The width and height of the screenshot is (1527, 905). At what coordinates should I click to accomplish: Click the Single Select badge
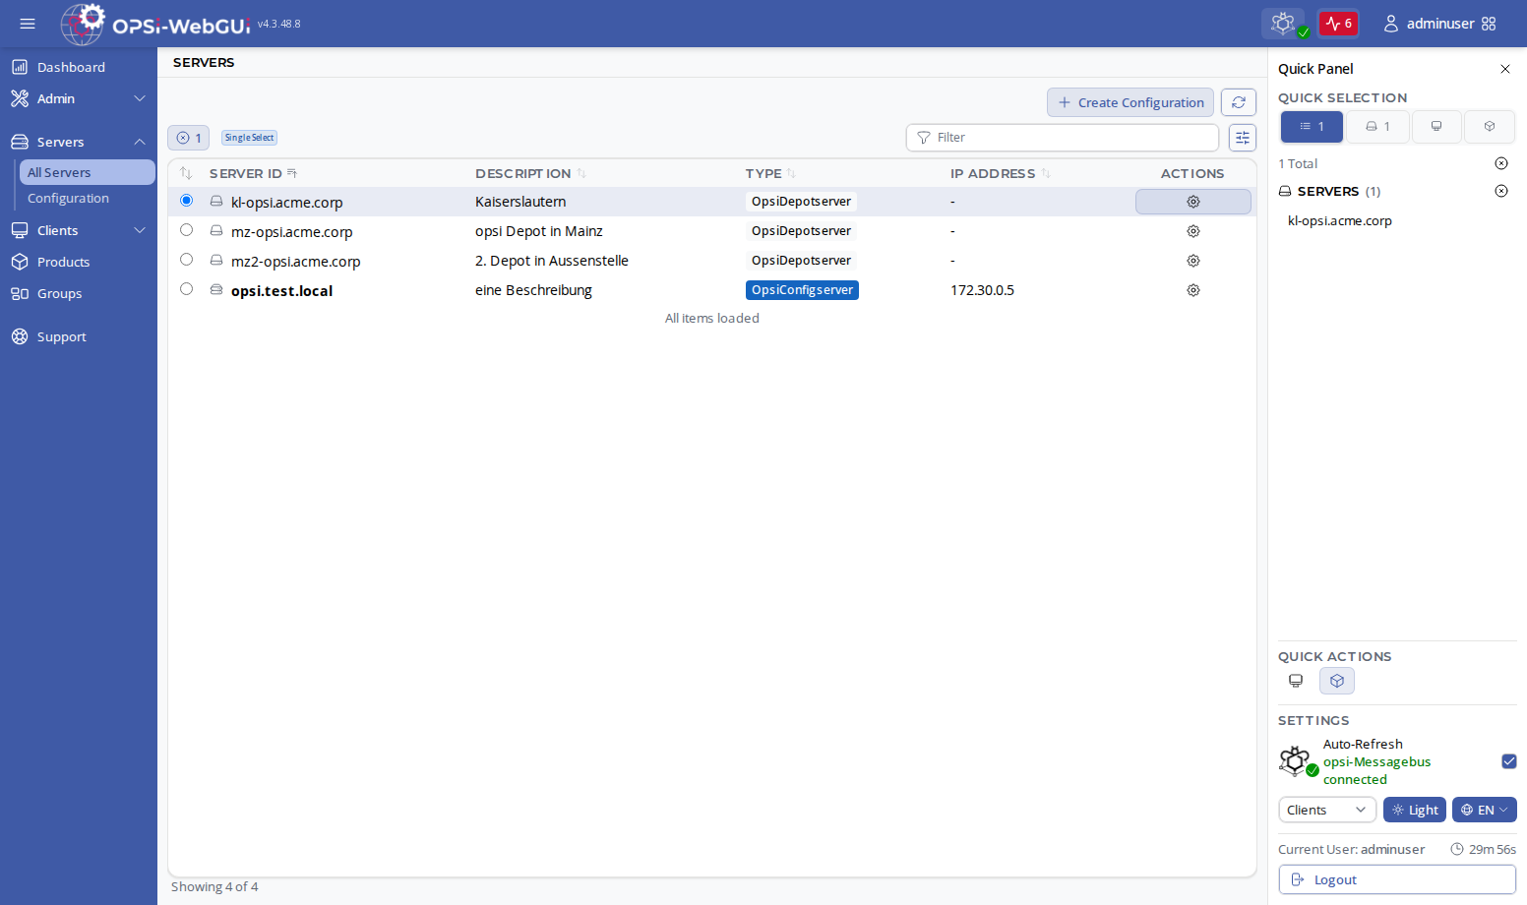[x=249, y=138]
